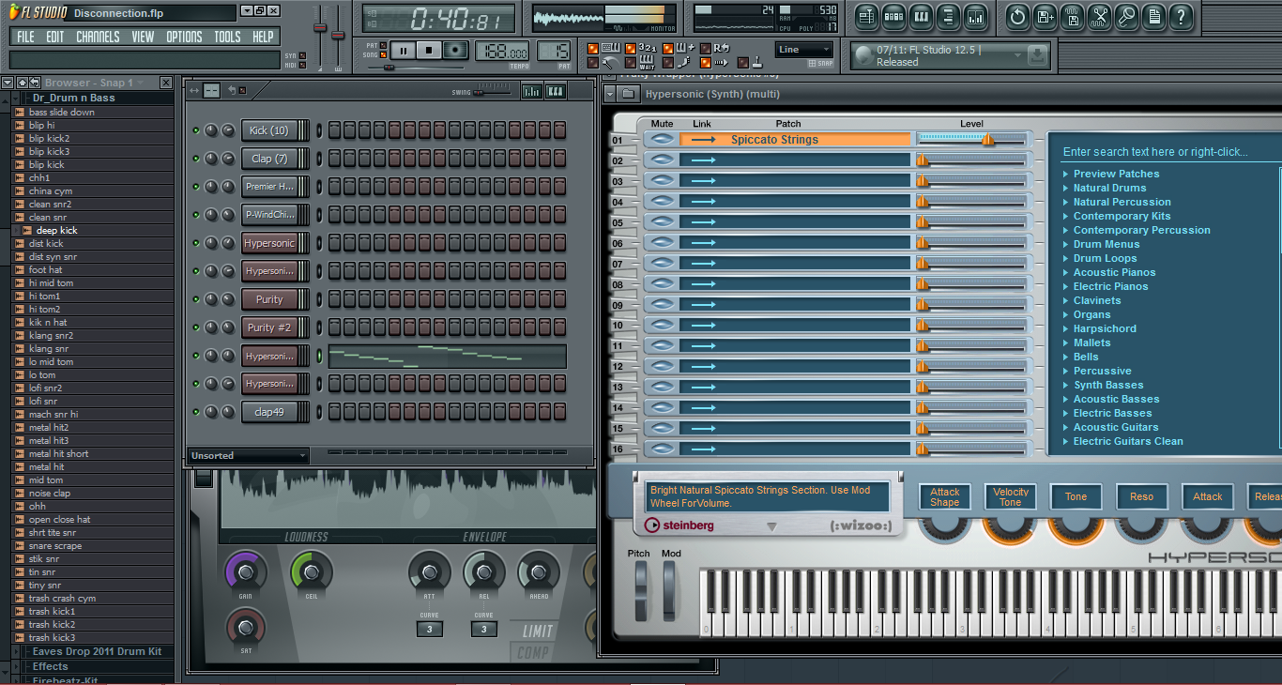
Task: Click typing keyboard to piano icon
Action: pos(609,48)
